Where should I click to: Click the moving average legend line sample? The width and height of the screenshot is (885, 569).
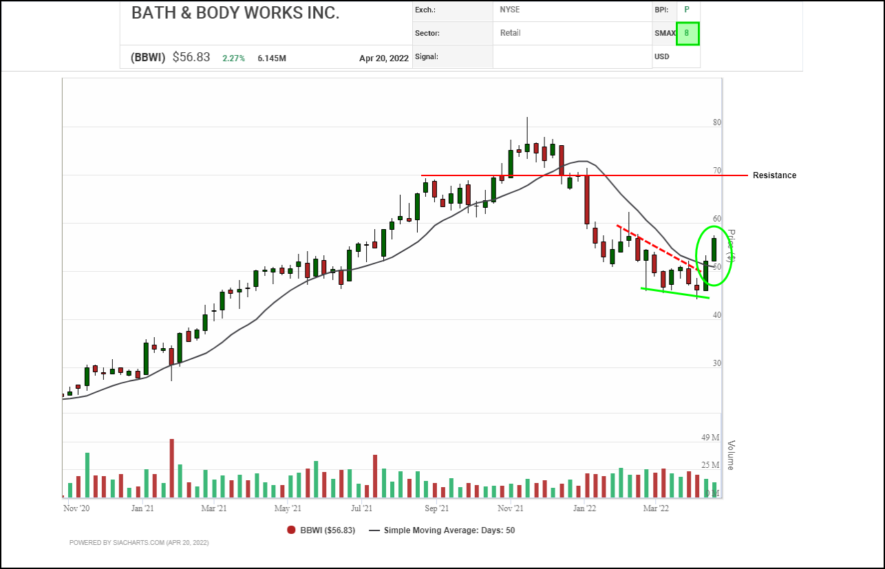[x=374, y=530]
